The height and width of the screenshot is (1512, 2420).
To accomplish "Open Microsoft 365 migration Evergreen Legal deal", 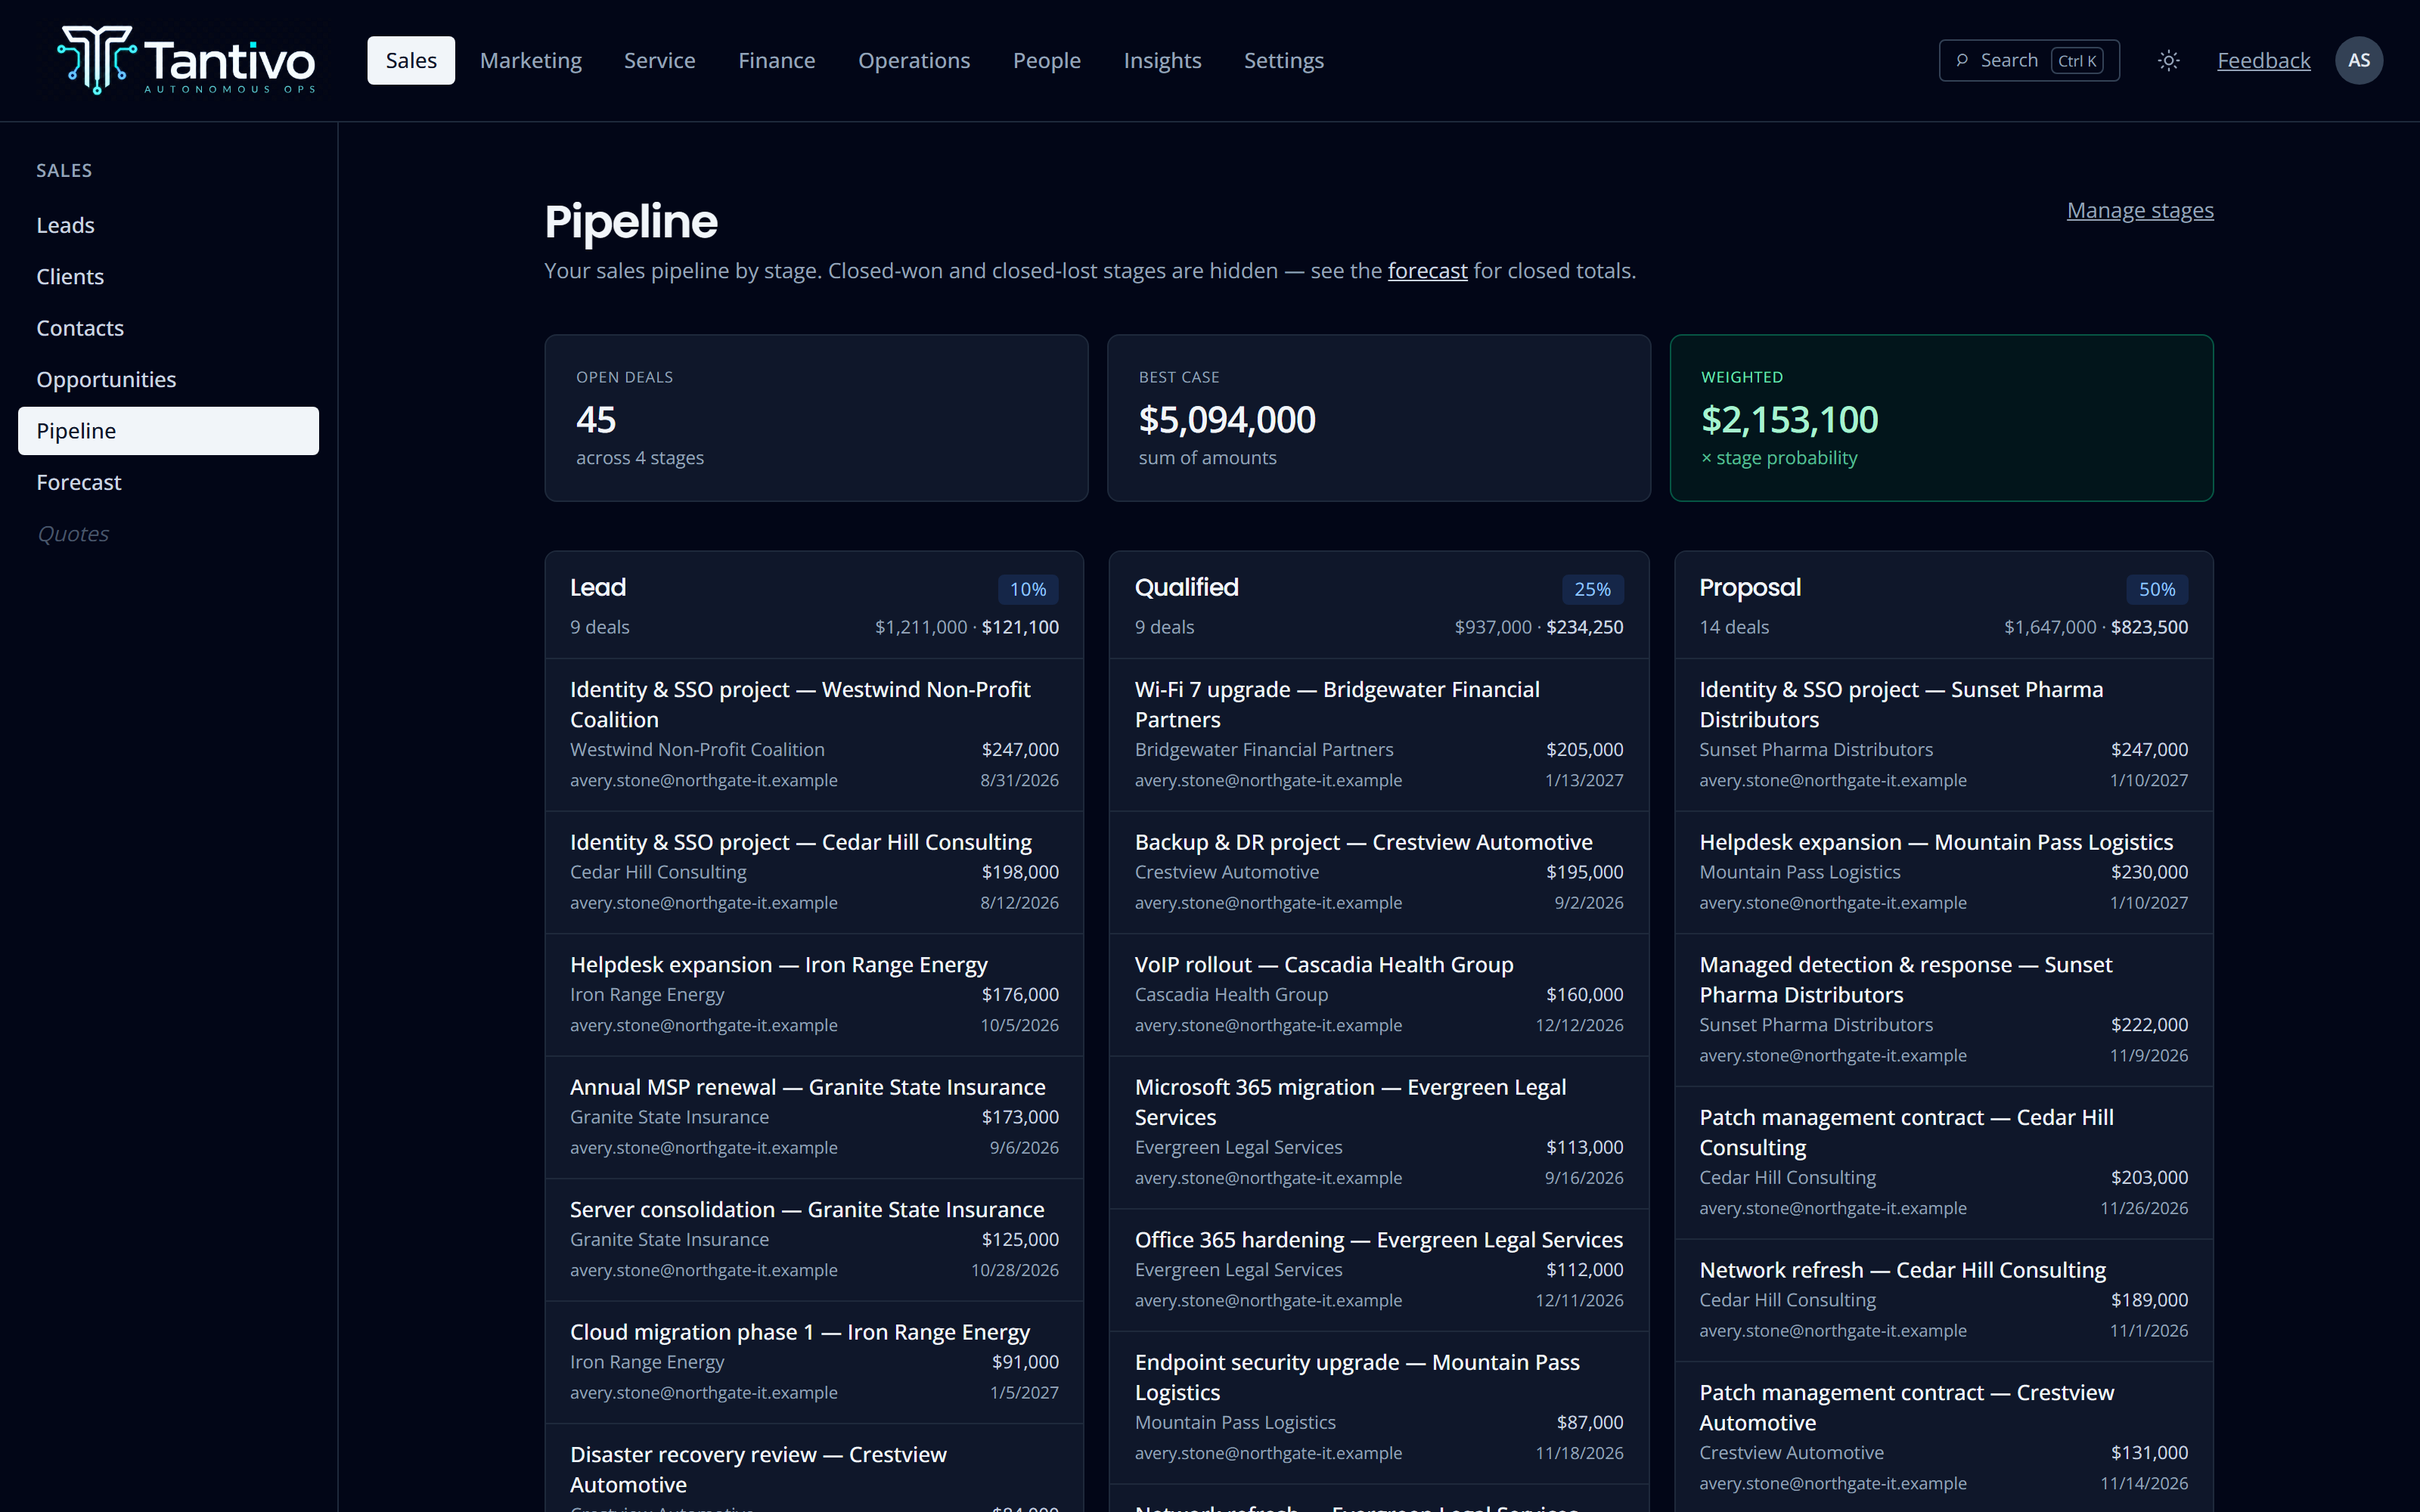I will tap(1379, 1133).
